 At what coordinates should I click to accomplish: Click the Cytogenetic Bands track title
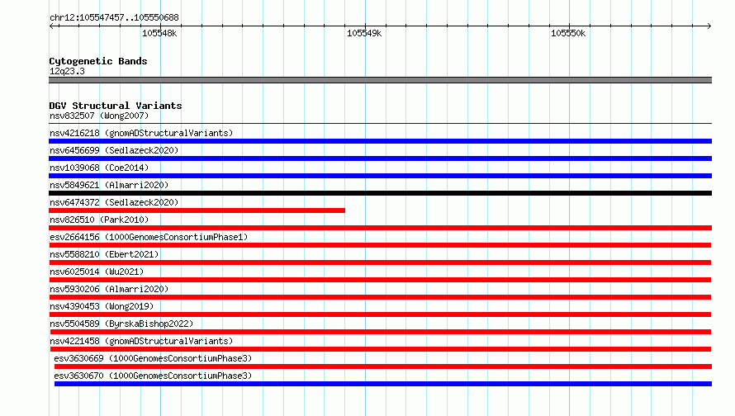98,61
